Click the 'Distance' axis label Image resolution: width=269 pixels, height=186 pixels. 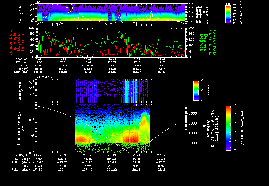click(208, 128)
